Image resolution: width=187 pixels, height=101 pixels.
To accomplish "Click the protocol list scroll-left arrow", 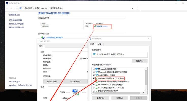I will 93,93.
